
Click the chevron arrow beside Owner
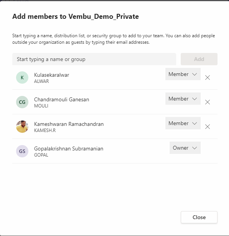pos(195,148)
